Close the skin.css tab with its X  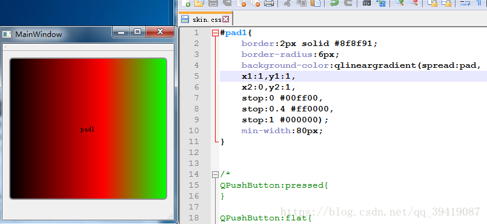[x=226, y=19]
